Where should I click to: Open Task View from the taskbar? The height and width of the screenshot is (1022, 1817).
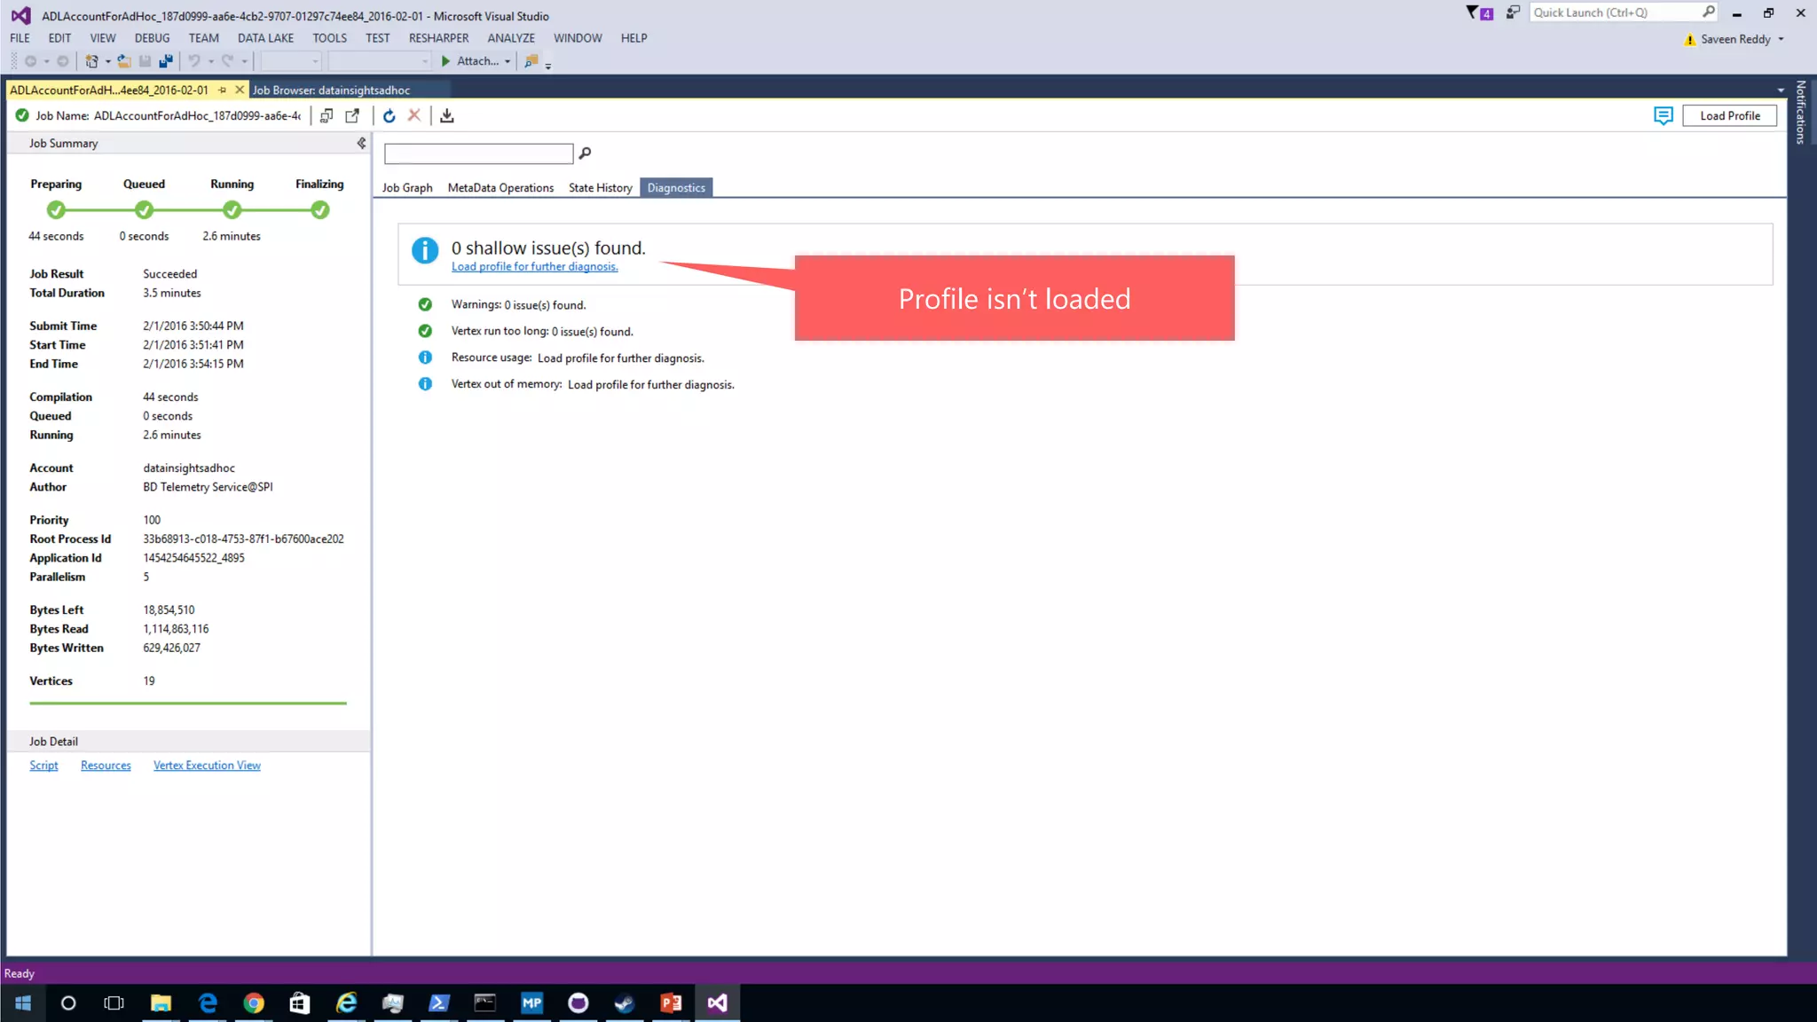[x=114, y=1003]
